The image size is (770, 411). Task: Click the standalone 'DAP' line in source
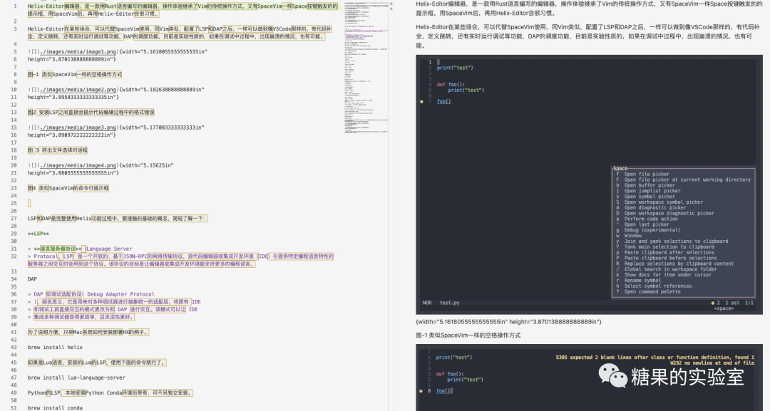(x=32, y=279)
